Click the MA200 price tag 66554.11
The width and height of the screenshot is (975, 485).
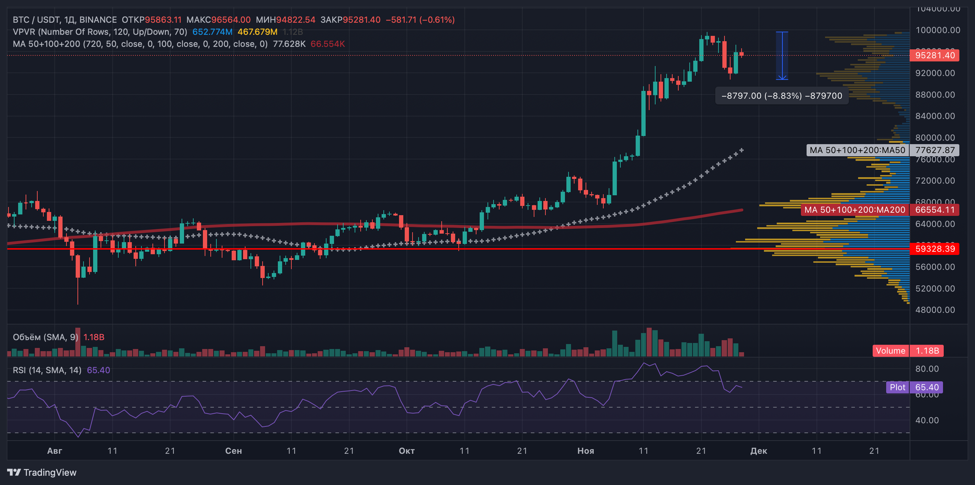(934, 209)
